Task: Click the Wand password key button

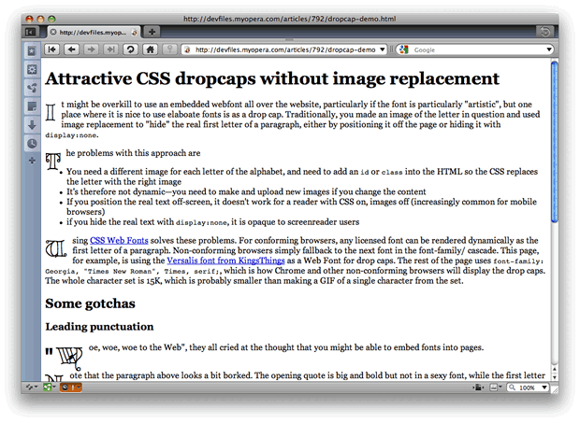Action: (x=169, y=49)
